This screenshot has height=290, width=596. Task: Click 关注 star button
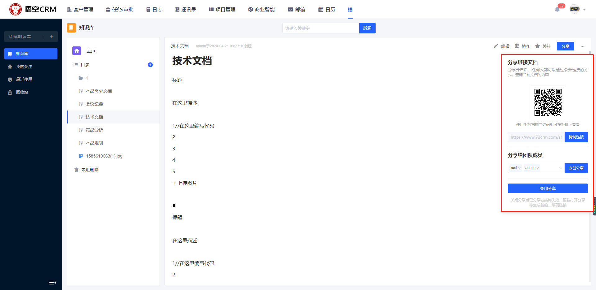(543, 46)
